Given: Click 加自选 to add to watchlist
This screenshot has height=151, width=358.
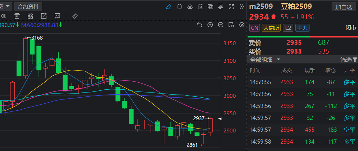Looking at the screenshot, I should click(x=344, y=7).
